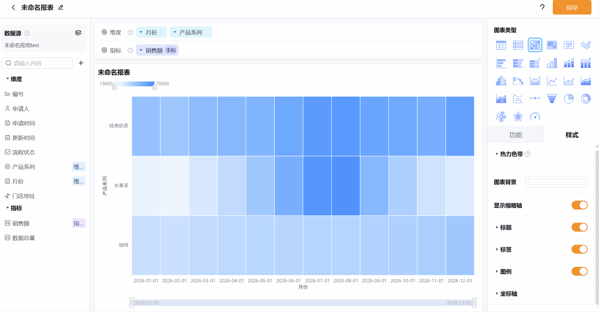Viewport: 599px width, 312px height.
Task: Open the data source switch icon
Action: tap(78, 33)
